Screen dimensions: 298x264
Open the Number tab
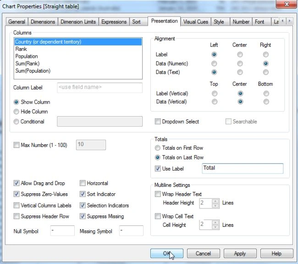(241, 22)
